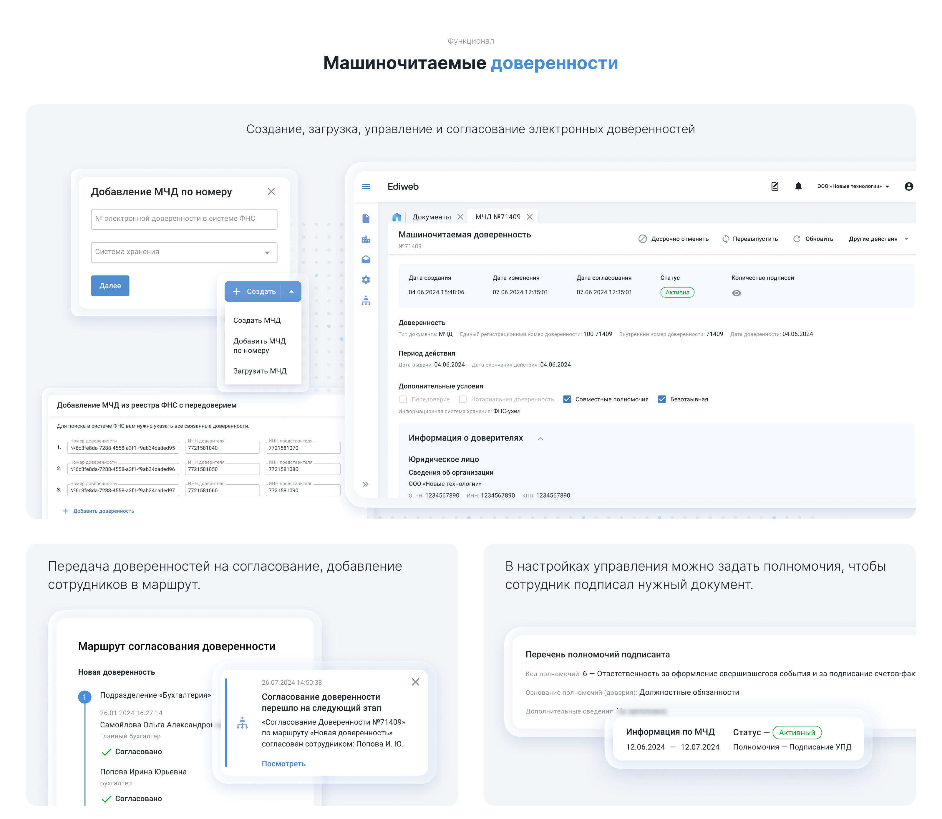
Task: Select Создать МЧД from the menu
Action: click(257, 320)
